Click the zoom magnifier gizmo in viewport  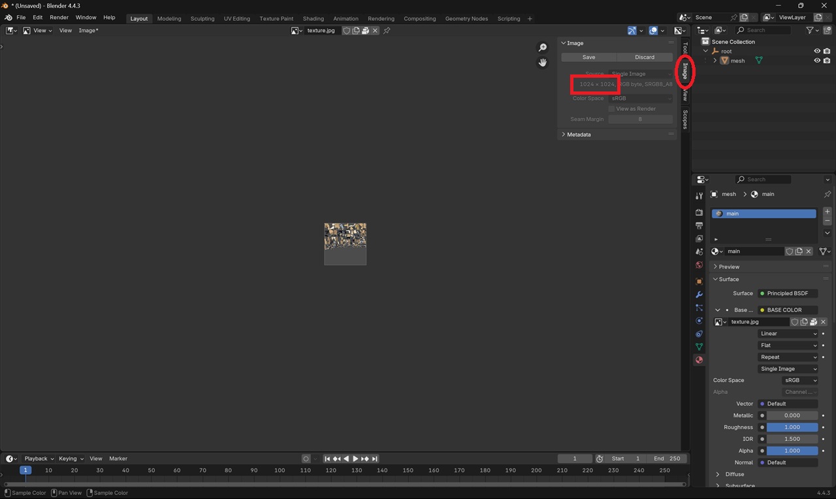(542, 48)
